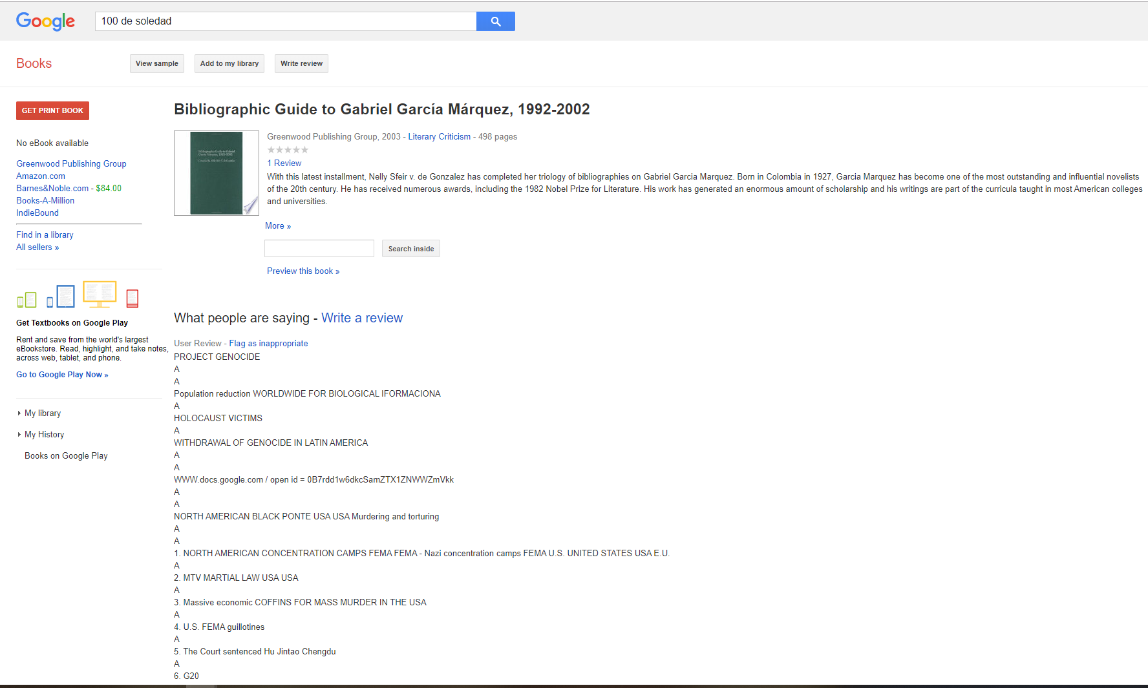Viewport: 1148px width, 688px height.
Task: Click the '2. MTV MARTIAL LAW USA USA' line
Action: tap(236, 578)
